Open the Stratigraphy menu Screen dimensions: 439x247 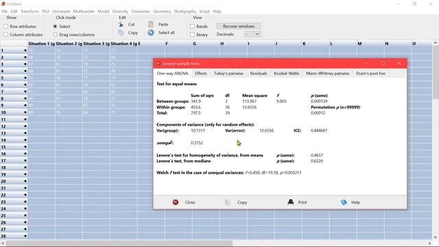[185, 12]
